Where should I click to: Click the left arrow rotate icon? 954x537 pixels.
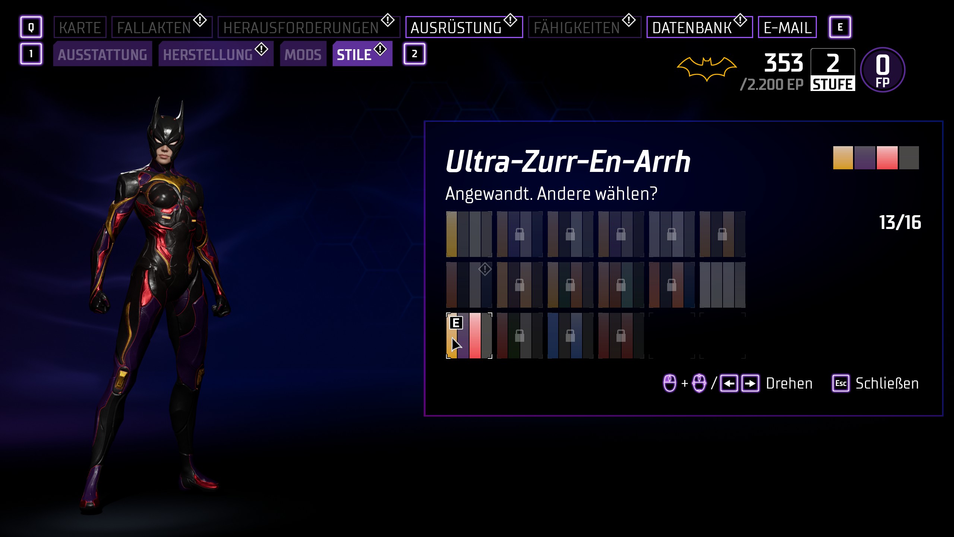(729, 383)
